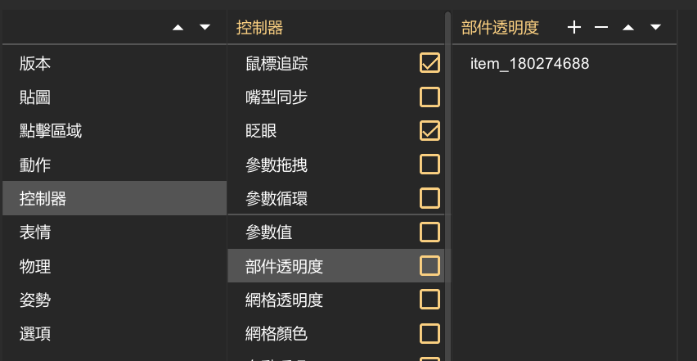The image size is (697, 361).
Task: Click the down arrow above the 版本 list
Action: tap(205, 28)
